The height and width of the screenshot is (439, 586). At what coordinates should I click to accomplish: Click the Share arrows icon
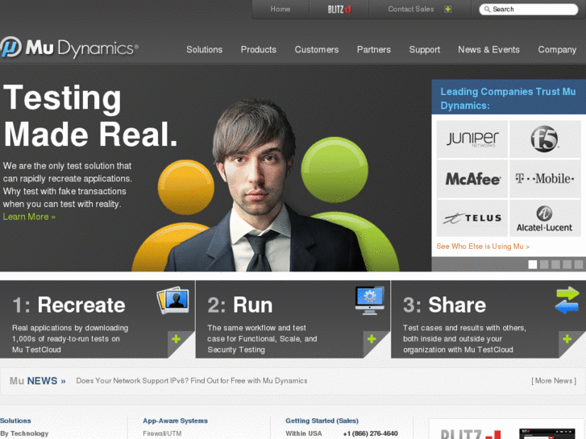pos(567,300)
